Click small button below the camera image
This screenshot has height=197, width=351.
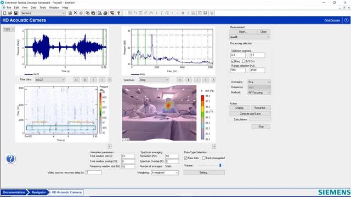point(214,147)
